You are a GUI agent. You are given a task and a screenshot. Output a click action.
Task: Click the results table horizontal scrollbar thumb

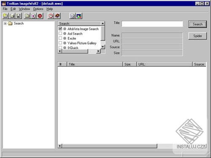click(110, 146)
